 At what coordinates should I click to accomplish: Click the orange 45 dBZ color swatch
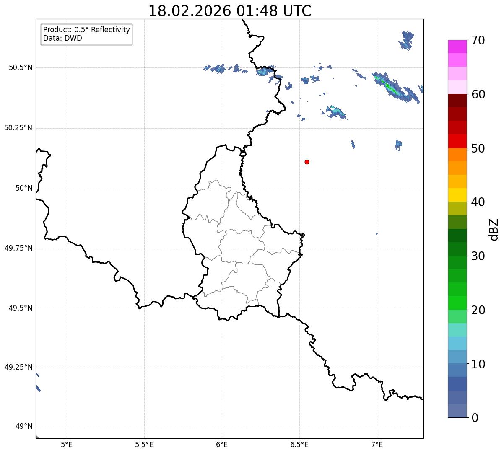pos(460,168)
